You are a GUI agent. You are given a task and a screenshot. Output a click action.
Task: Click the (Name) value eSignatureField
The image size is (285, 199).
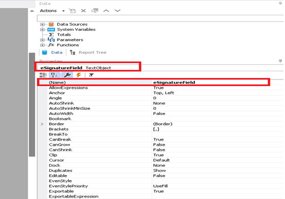174,83
